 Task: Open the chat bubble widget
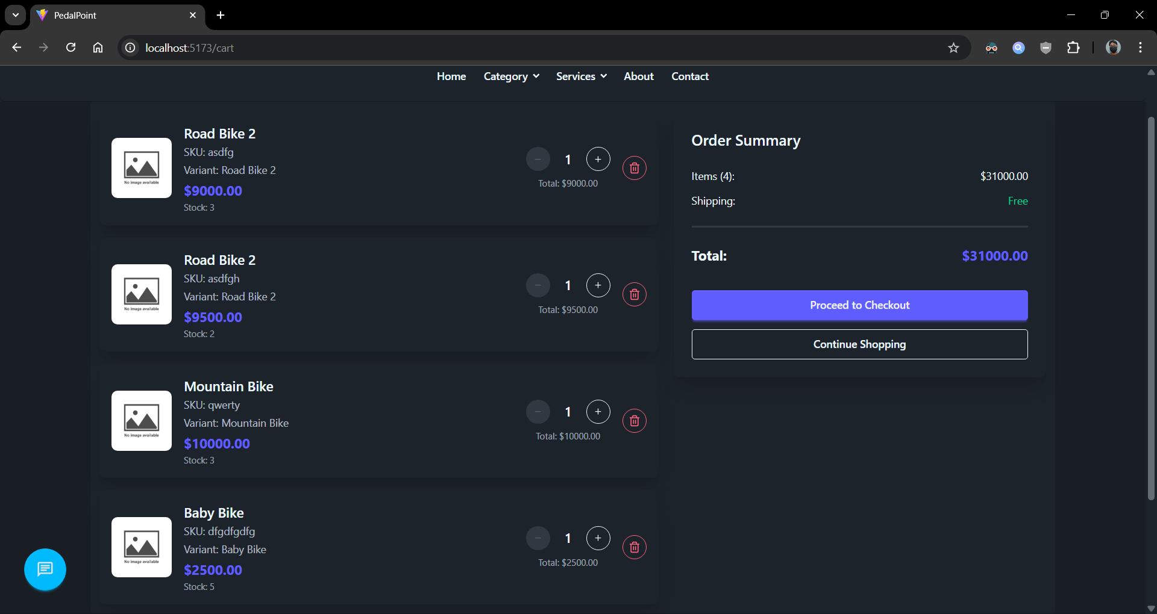[x=45, y=569]
